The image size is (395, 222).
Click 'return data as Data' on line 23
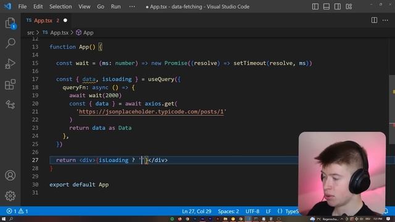coord(100,128)
